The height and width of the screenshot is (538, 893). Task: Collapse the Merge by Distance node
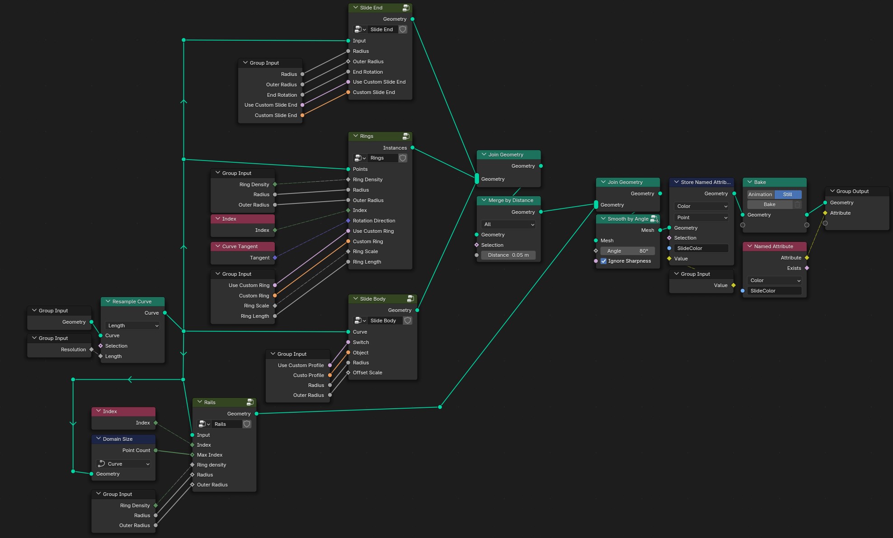484,200
